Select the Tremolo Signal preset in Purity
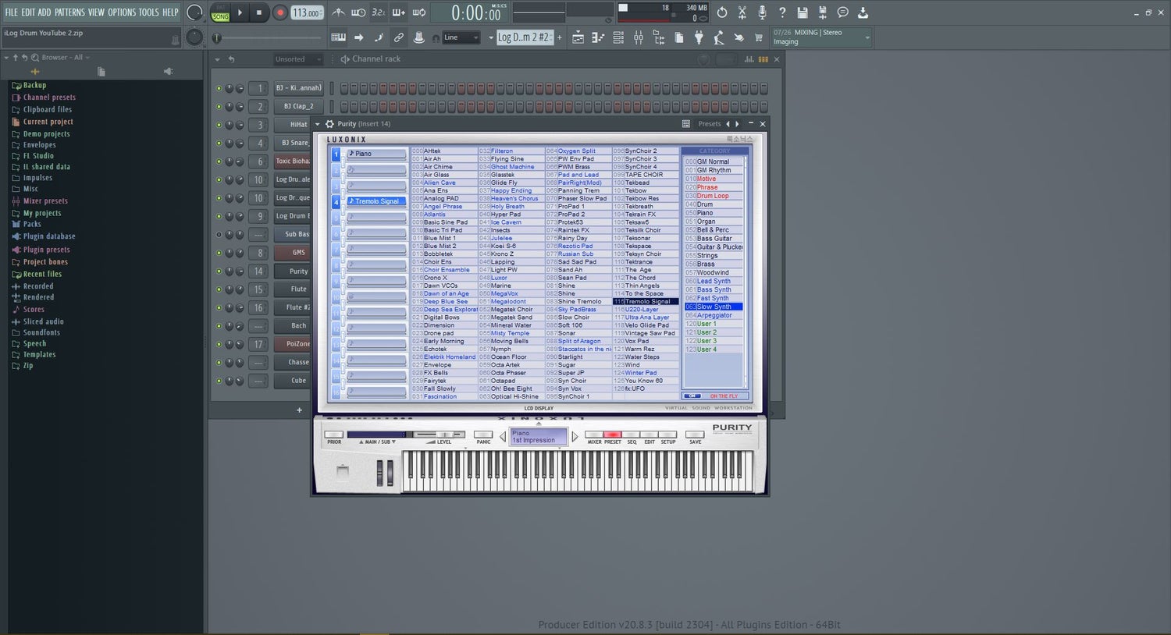1171x635 pixels. point(646,301)
